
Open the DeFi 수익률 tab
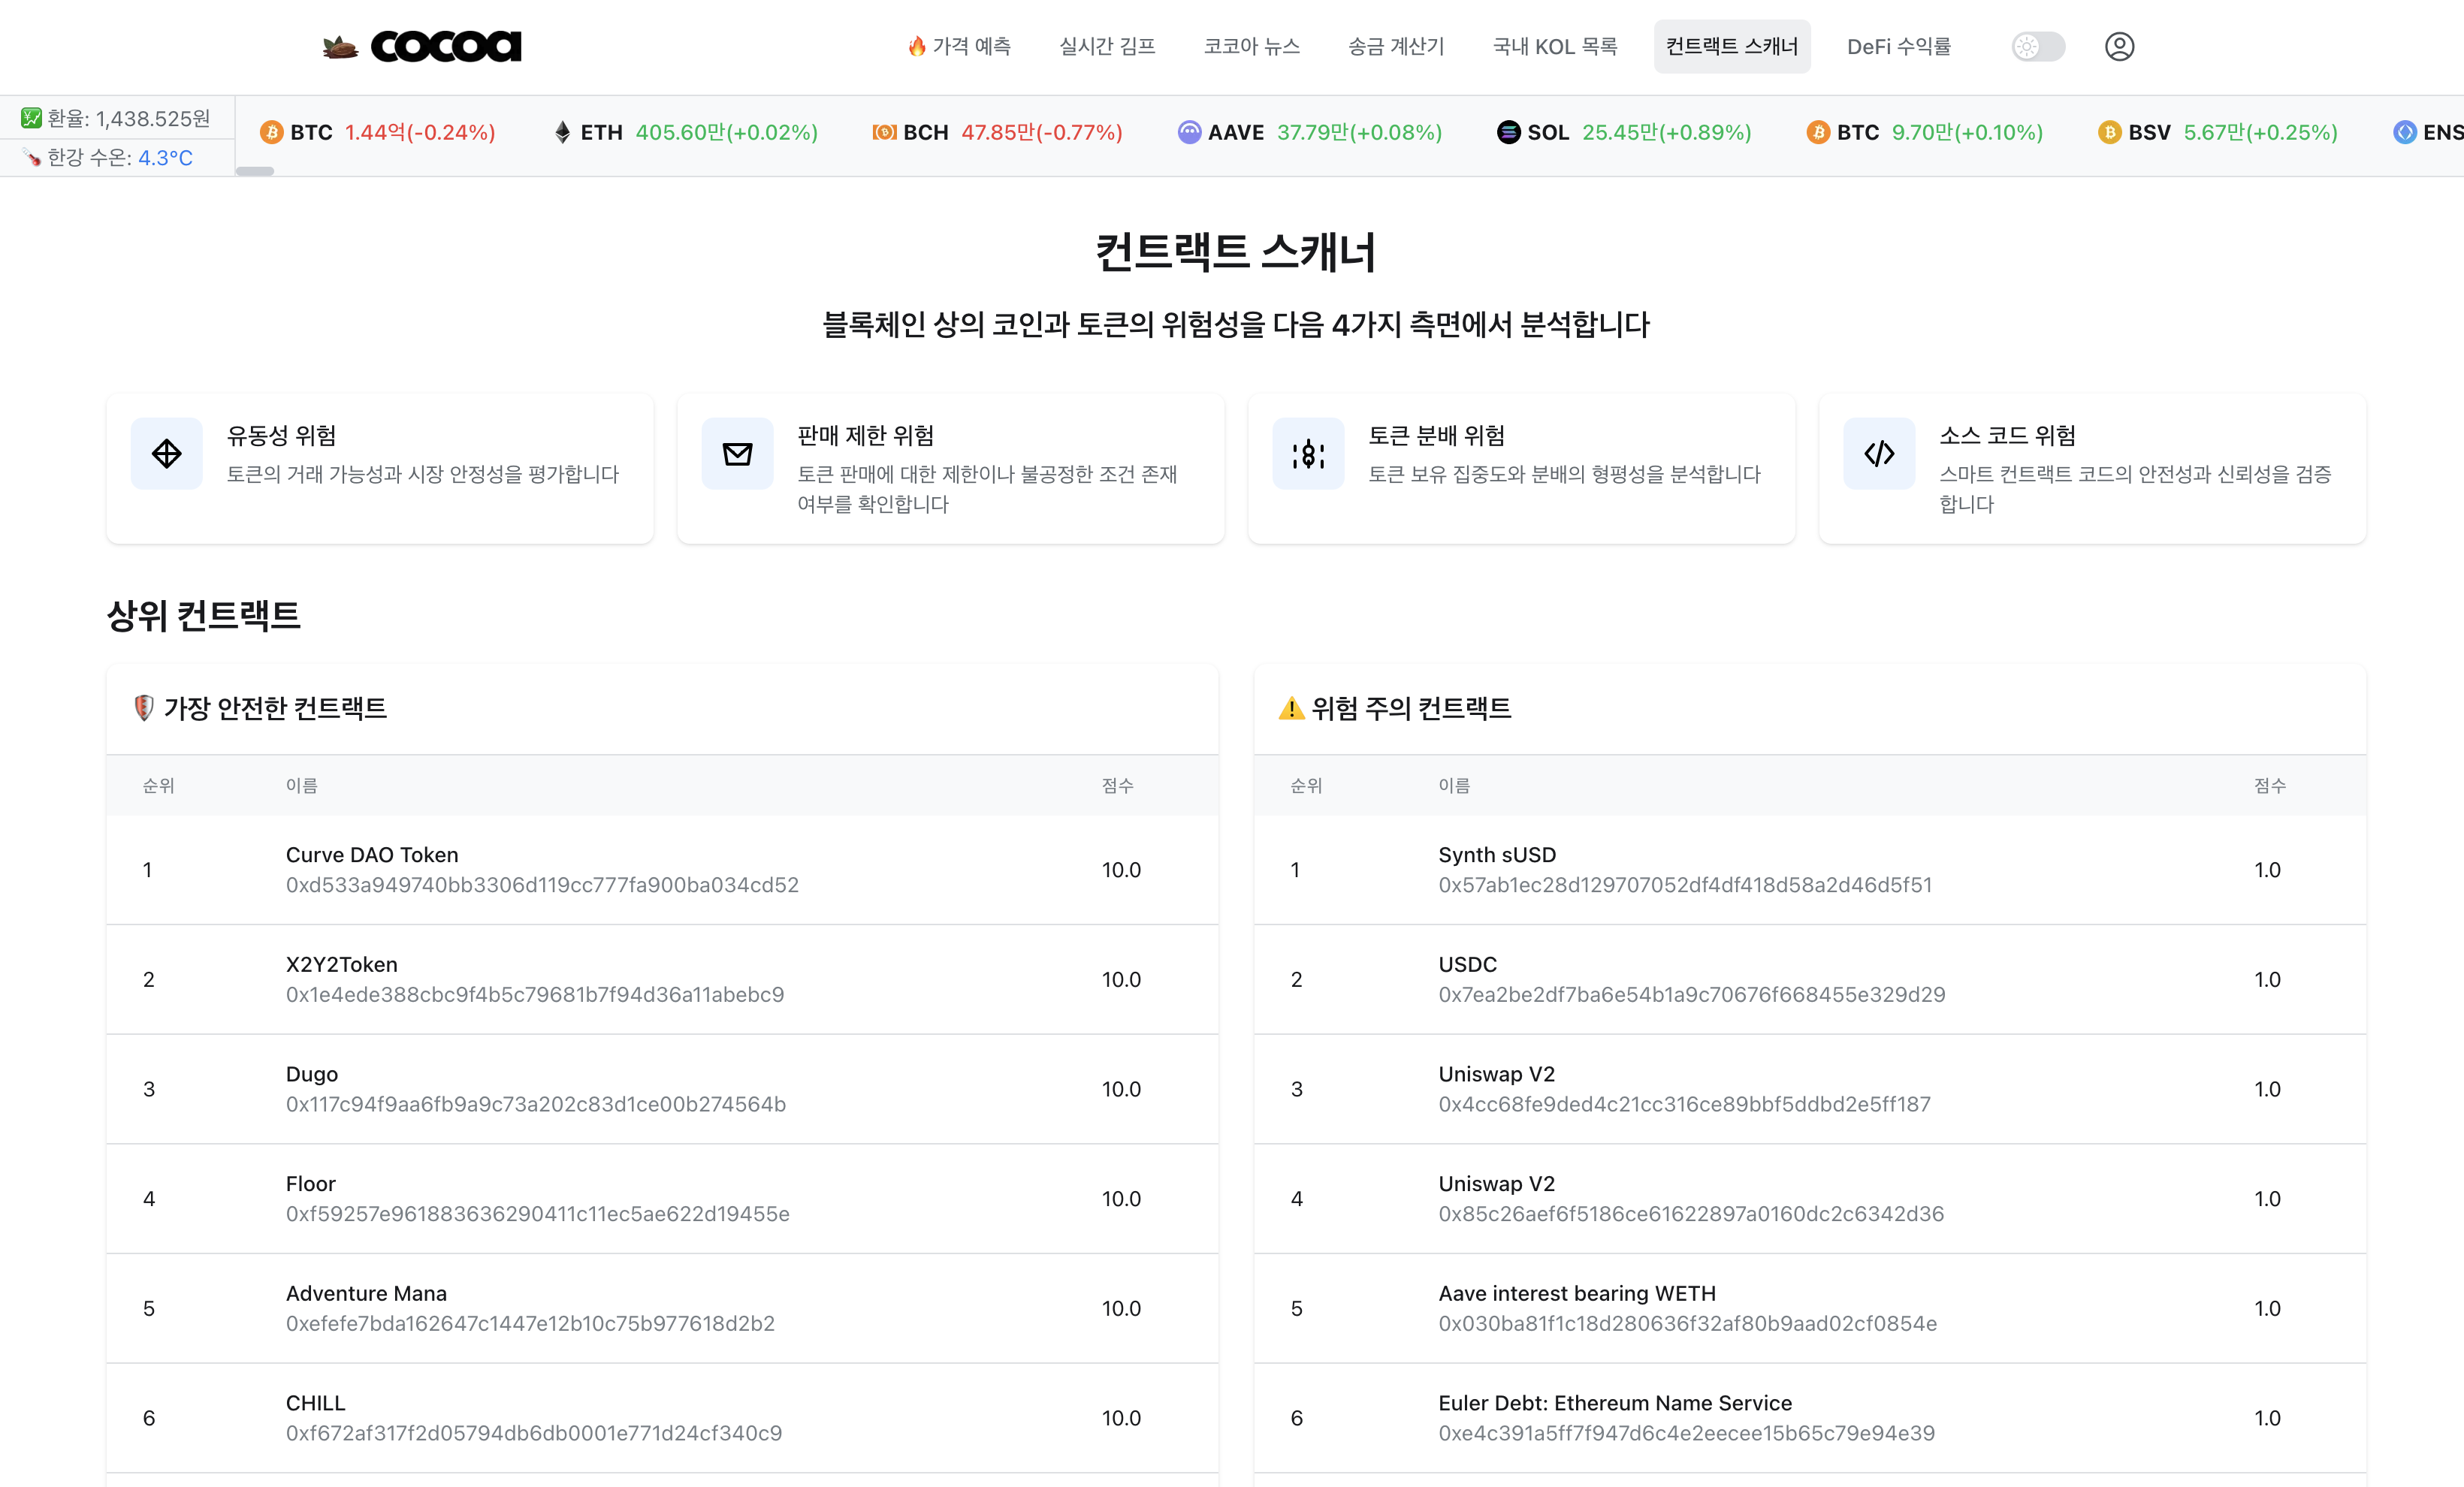tap(1898, 46)
